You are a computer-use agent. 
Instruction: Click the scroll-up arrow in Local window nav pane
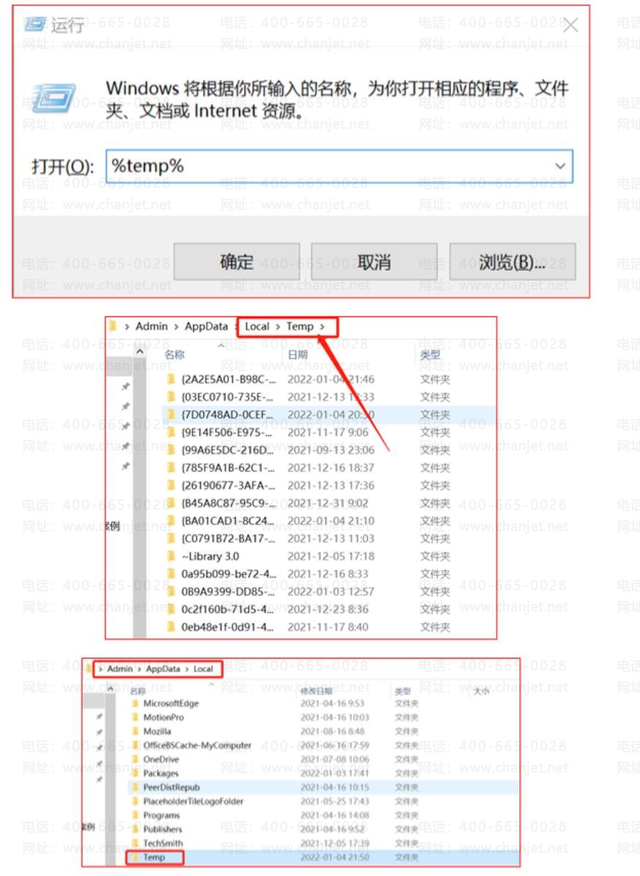tap(110, 689)
